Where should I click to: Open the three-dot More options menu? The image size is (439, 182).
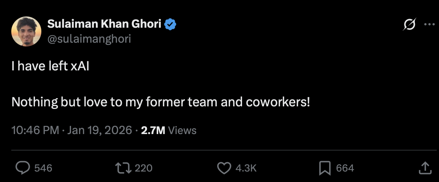(x=429, y=25)
